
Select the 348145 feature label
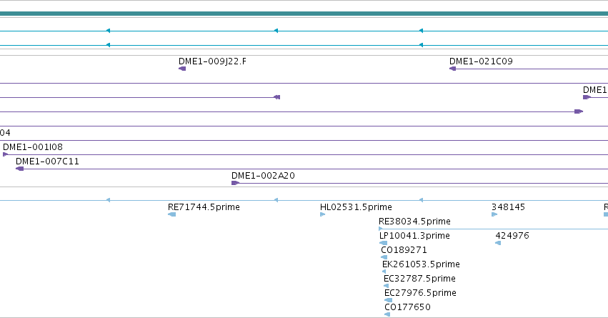[508, 207]
